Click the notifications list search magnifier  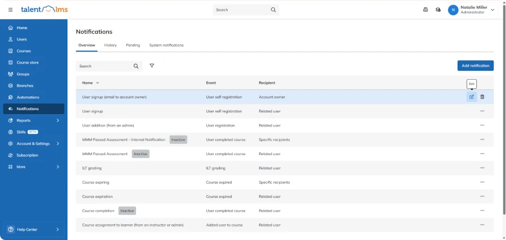click(x=136, y=66)
